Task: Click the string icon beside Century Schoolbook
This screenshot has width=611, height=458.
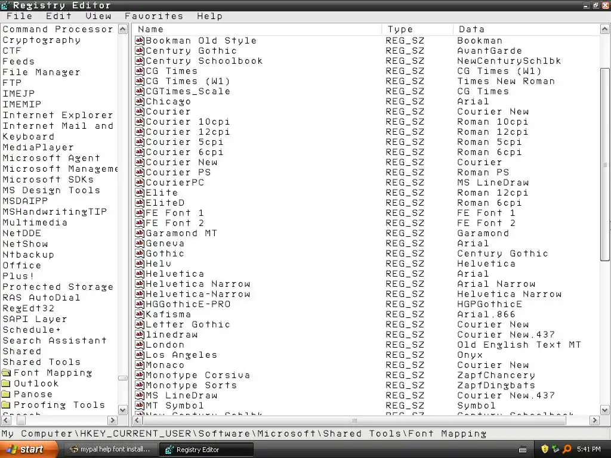Action: pyautogui.click(x=140, y=60)
